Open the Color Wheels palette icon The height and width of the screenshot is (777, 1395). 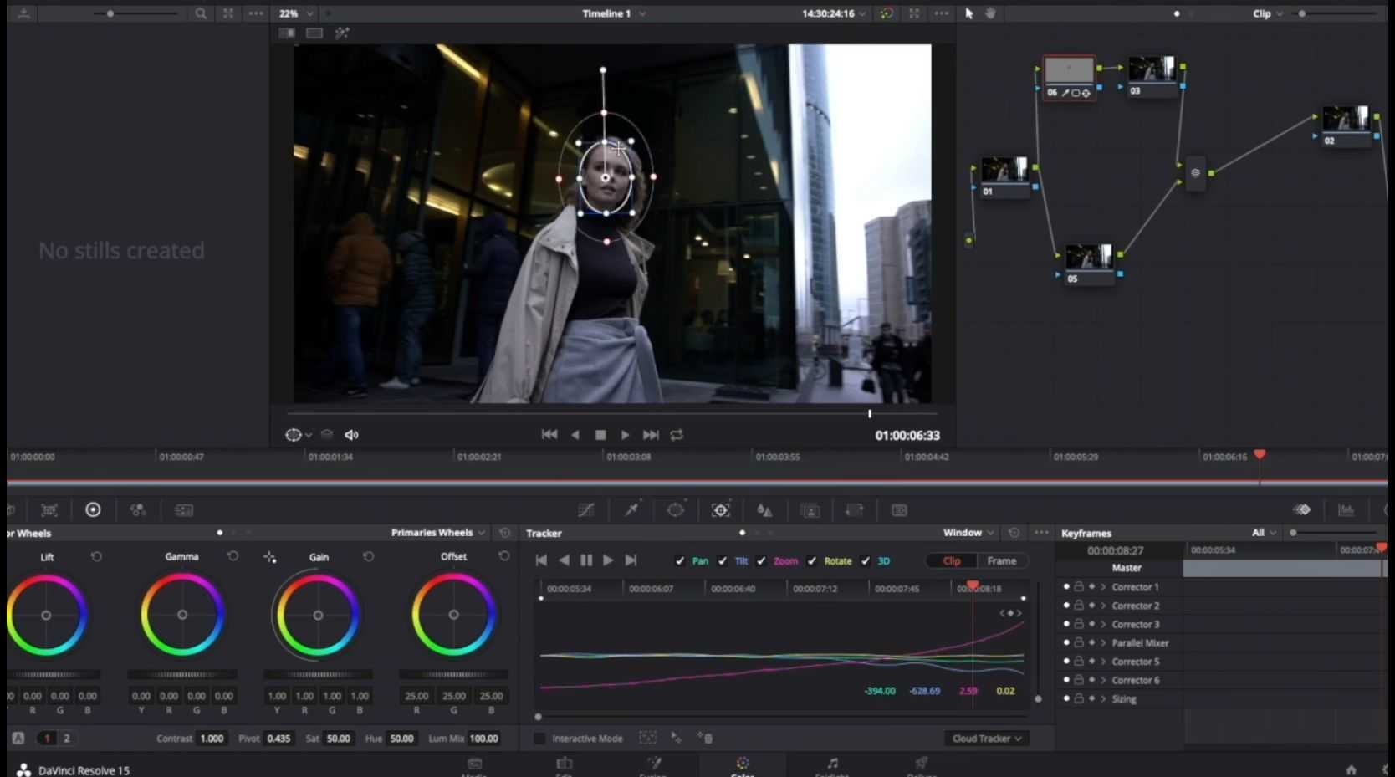[93, 509]
